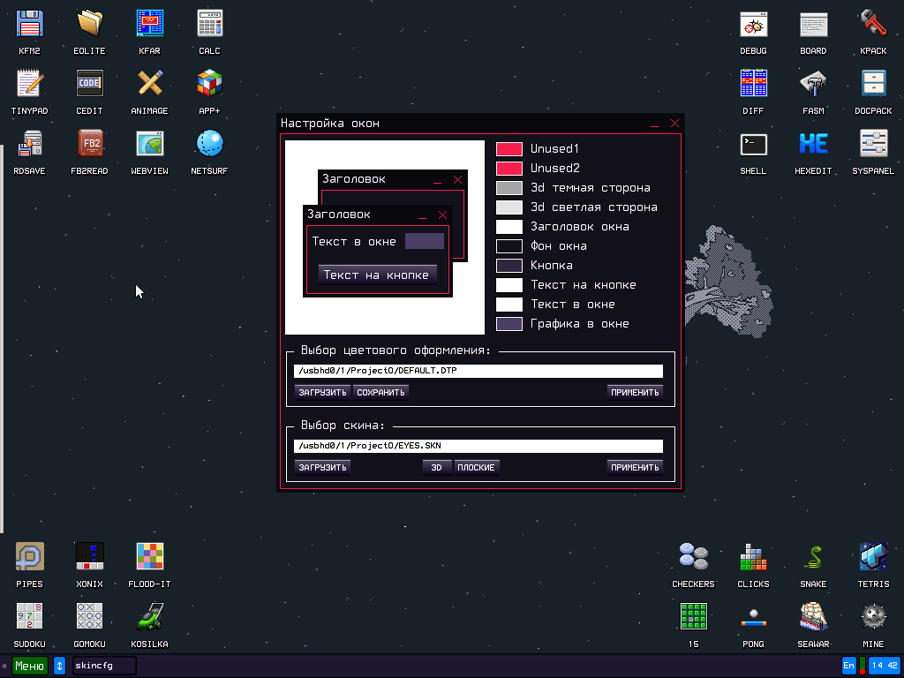This screenshot has width=904, height=678.
Task: Switch skin buttons to ПЛОСКИЕ flat style
Action: pyautogui.click(x=477, y=466)
